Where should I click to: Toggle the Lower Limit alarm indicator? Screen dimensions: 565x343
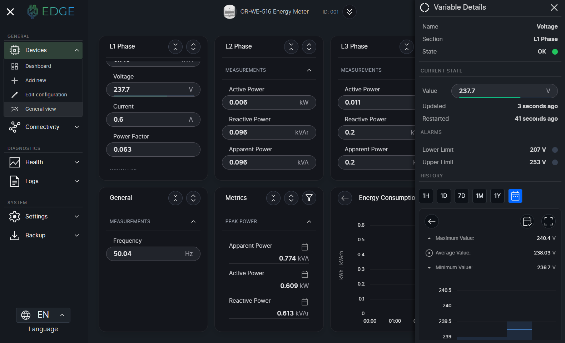pyautogui.click(x=555, y=150)
